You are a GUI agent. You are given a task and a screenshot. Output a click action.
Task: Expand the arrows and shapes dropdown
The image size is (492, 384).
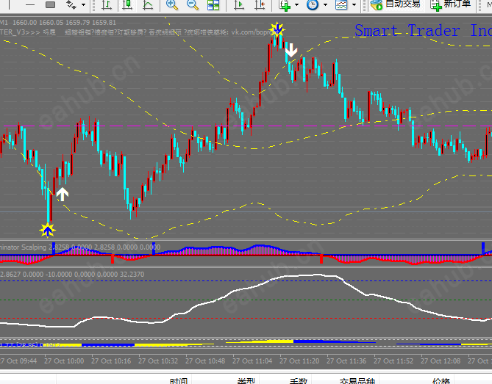82,4
